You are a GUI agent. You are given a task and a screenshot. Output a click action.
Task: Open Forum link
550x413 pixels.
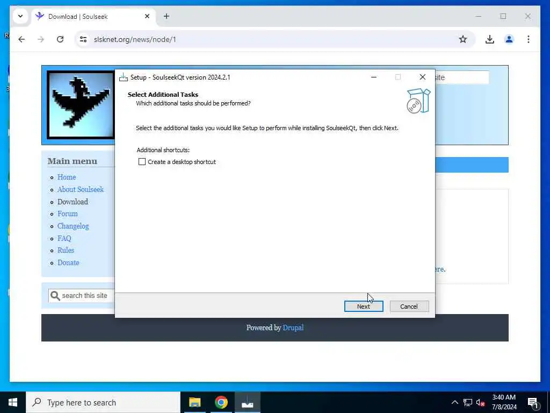pyautogui.click(x=68, y=213)
